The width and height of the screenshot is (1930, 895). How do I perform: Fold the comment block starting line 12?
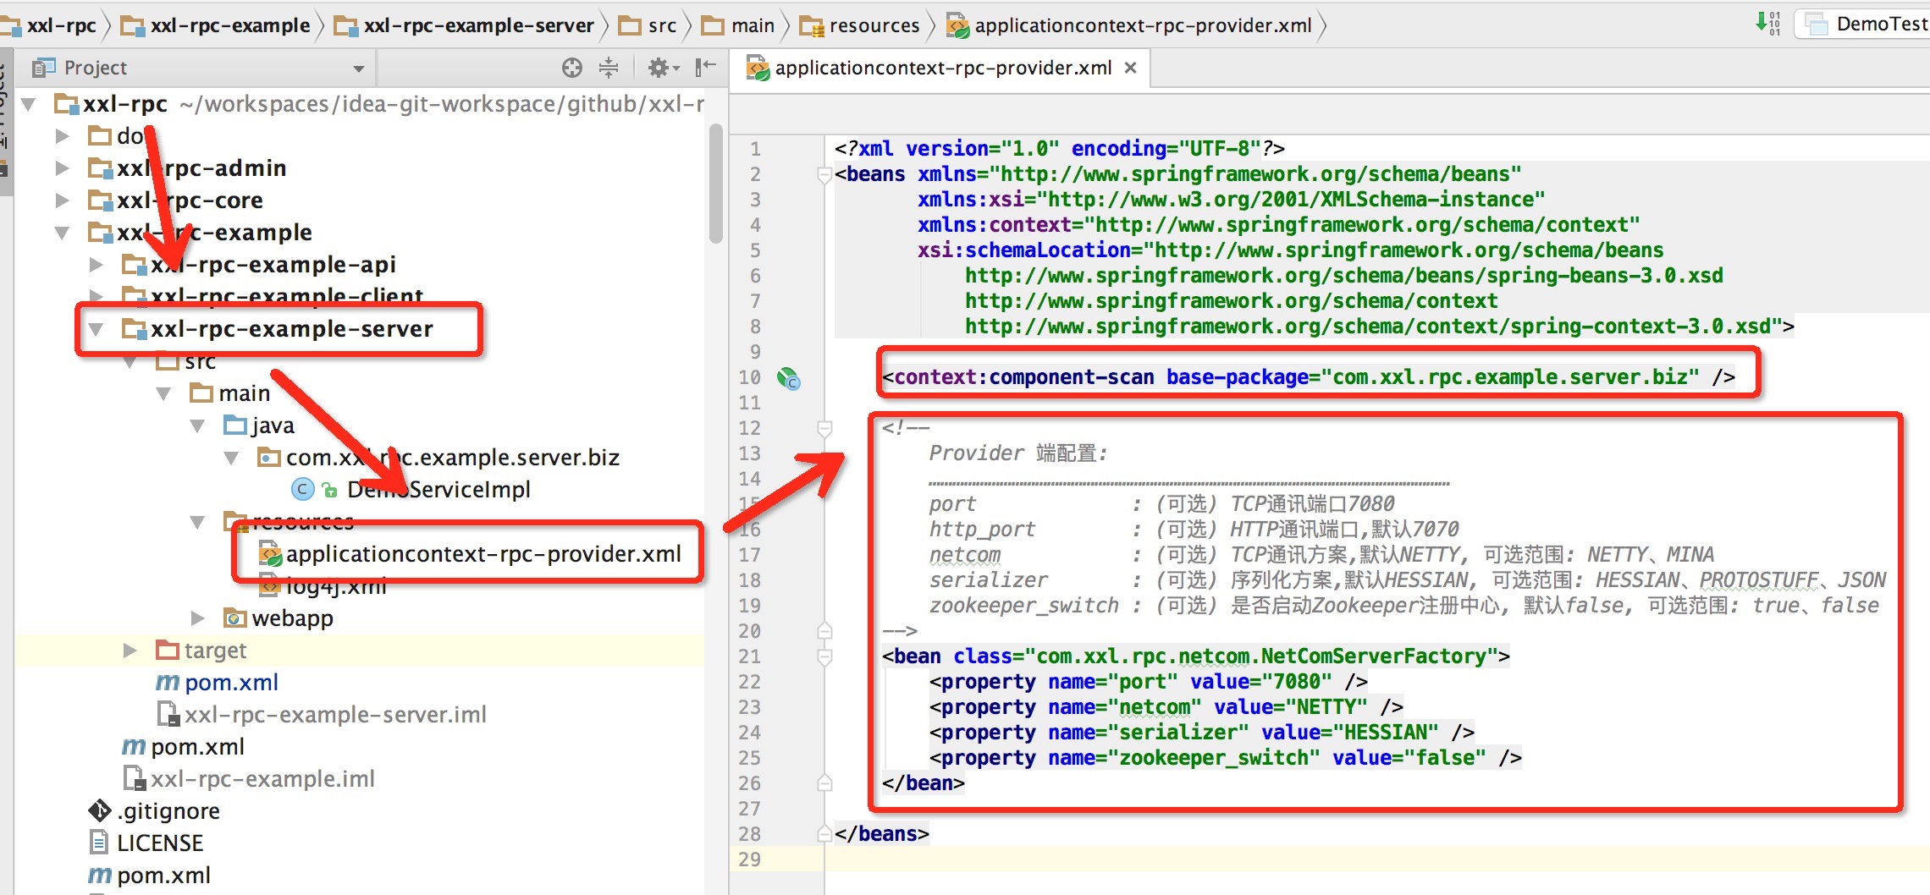(824, 429)
